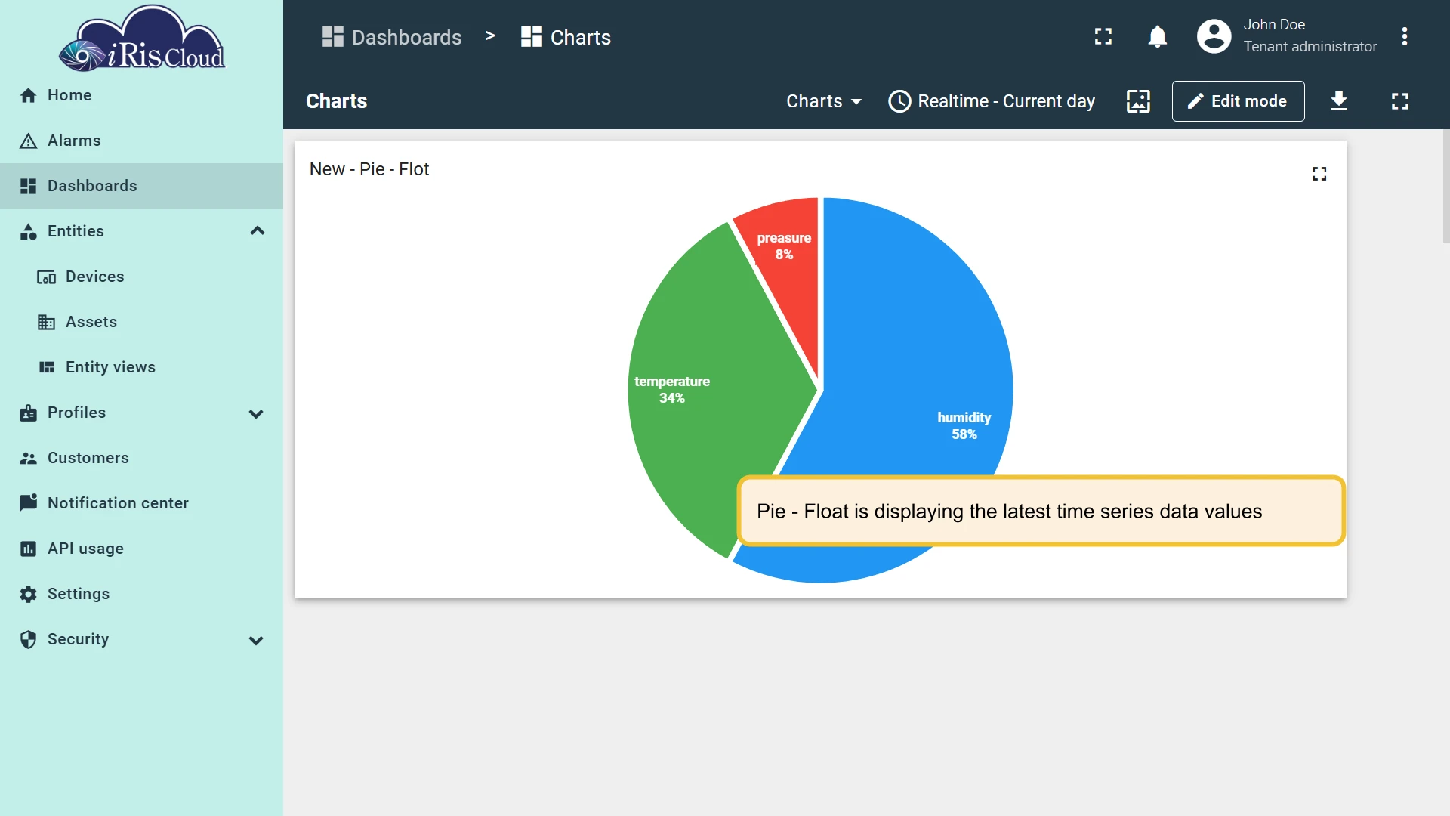
Task: Click the Devices icon
Action: [x=46, y=277]
